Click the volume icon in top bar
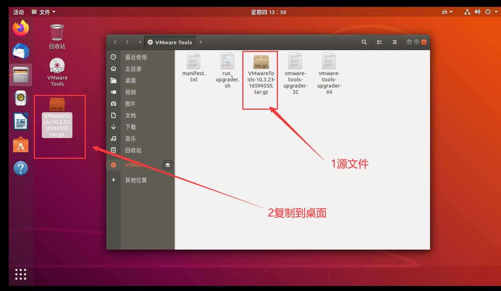The width and height of the screenshot is (501, 291). pos(477,12)
